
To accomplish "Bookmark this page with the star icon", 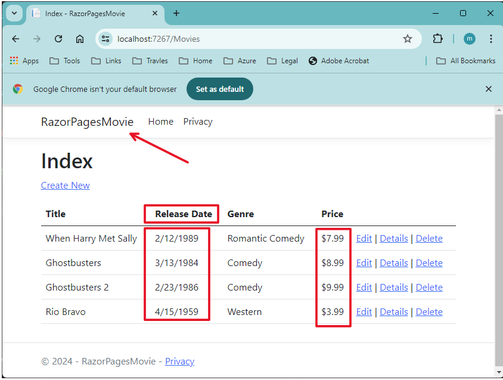I will pos(408,38).
